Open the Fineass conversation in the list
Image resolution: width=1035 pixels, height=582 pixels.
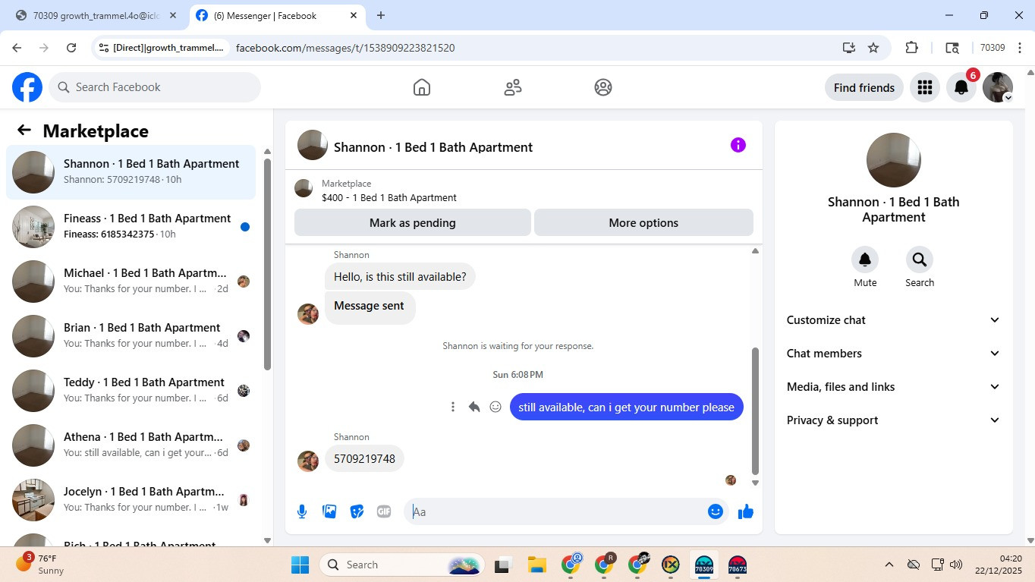click(x=131, y=227)
